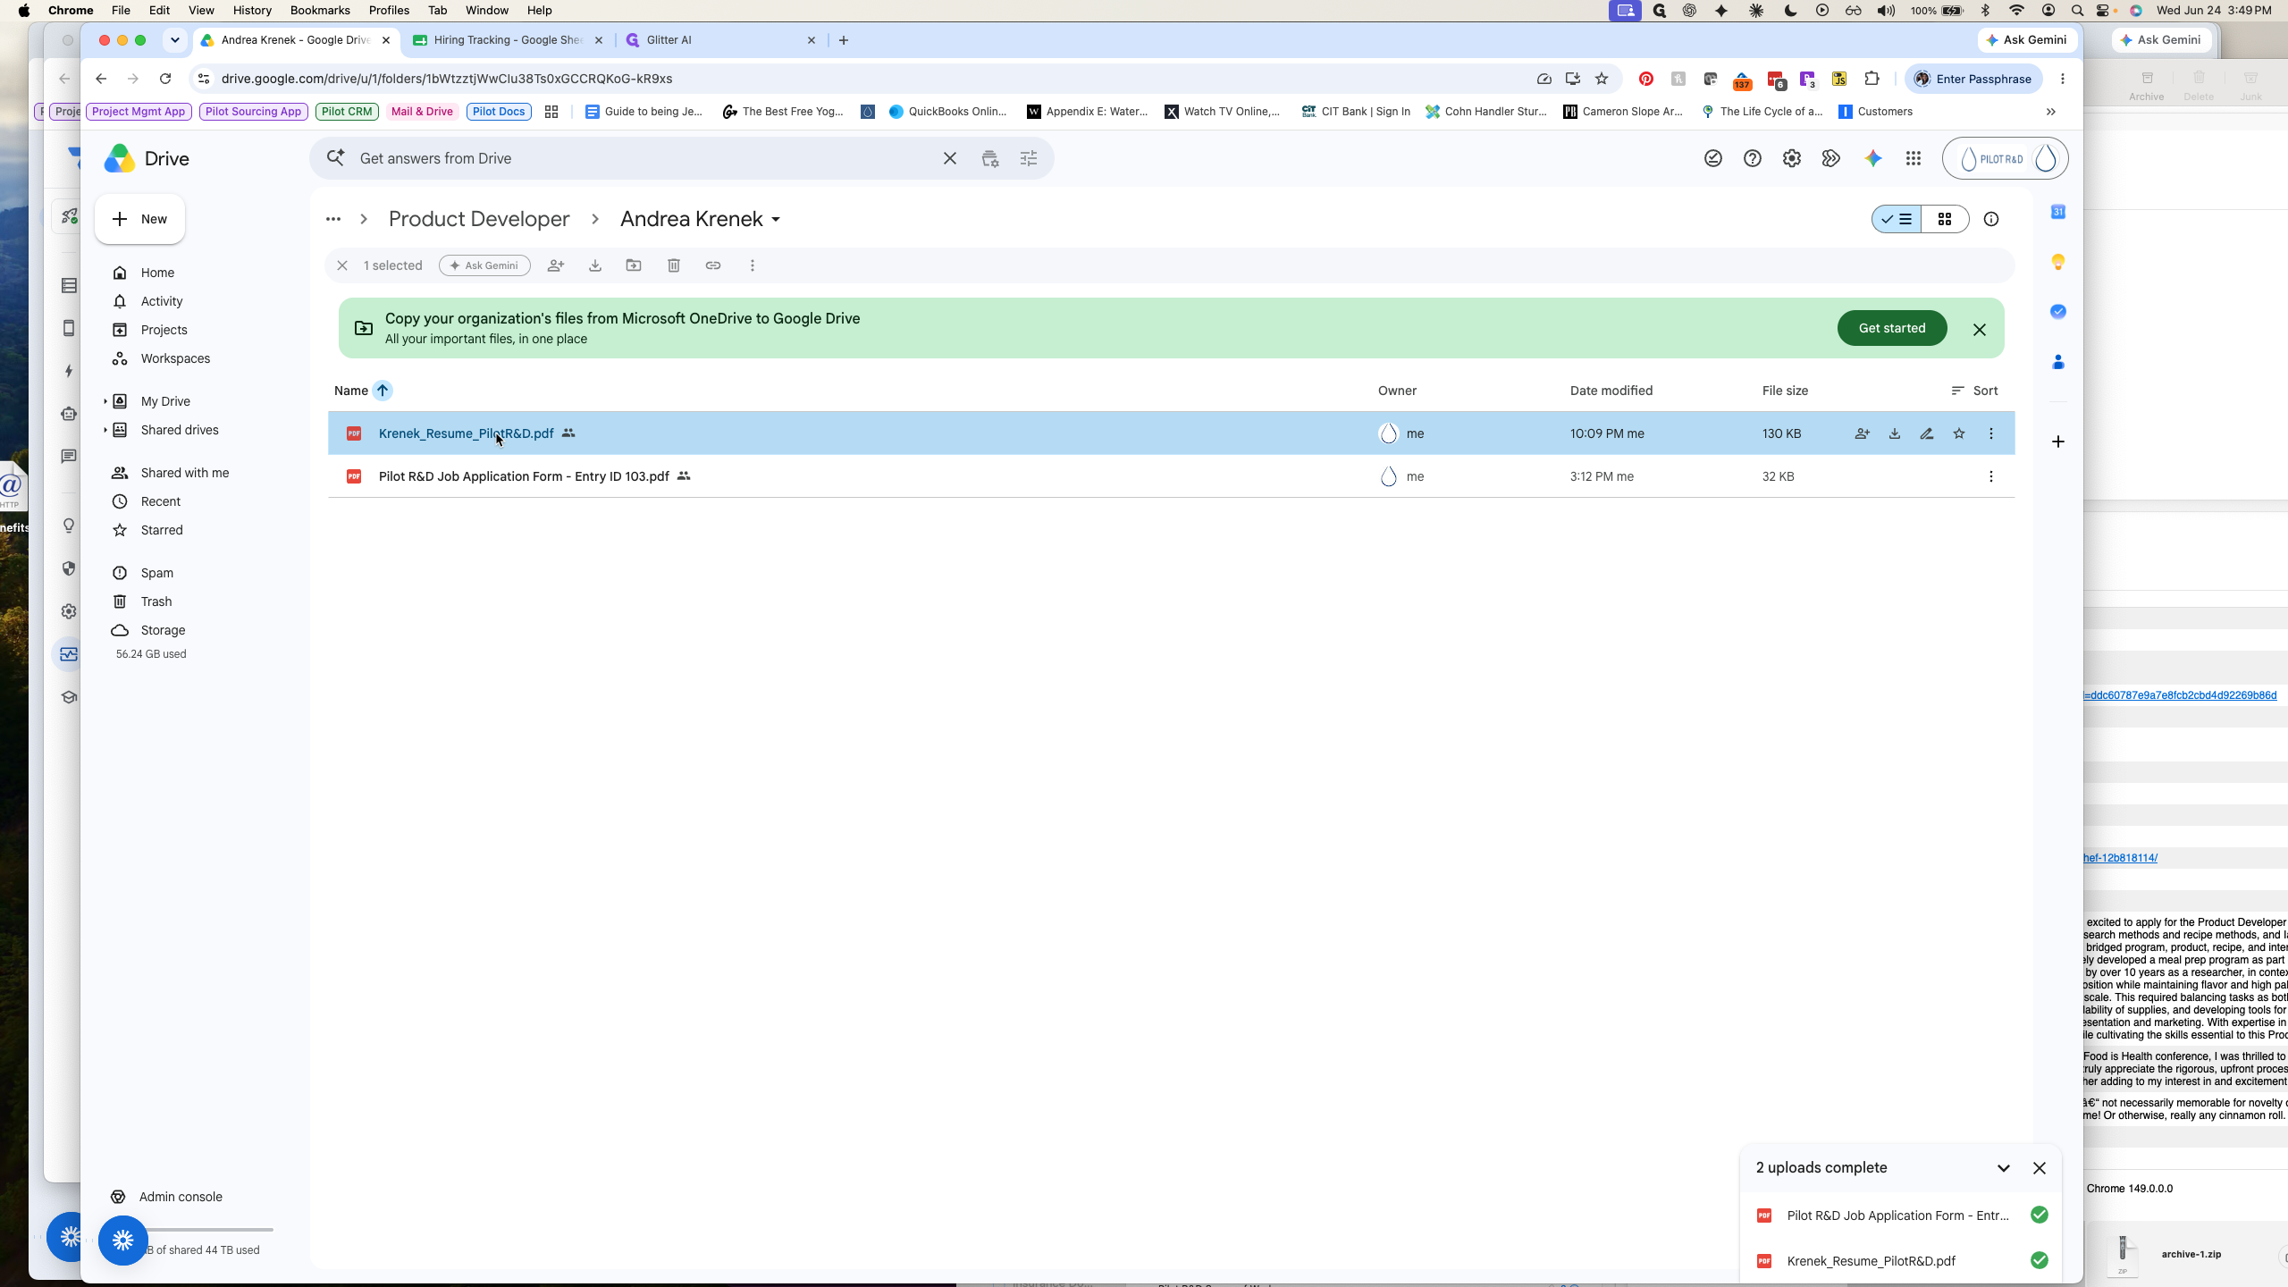Open Chrome tab search dropdown
This screenshot has height=1287, width=2288.
(175, 40)
